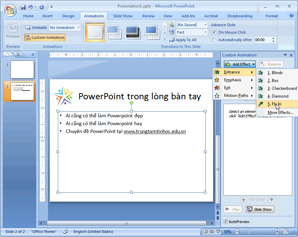
Task: Jump to previous slide double-arrow
Action: pyautogui.click(x=218, y=213)
